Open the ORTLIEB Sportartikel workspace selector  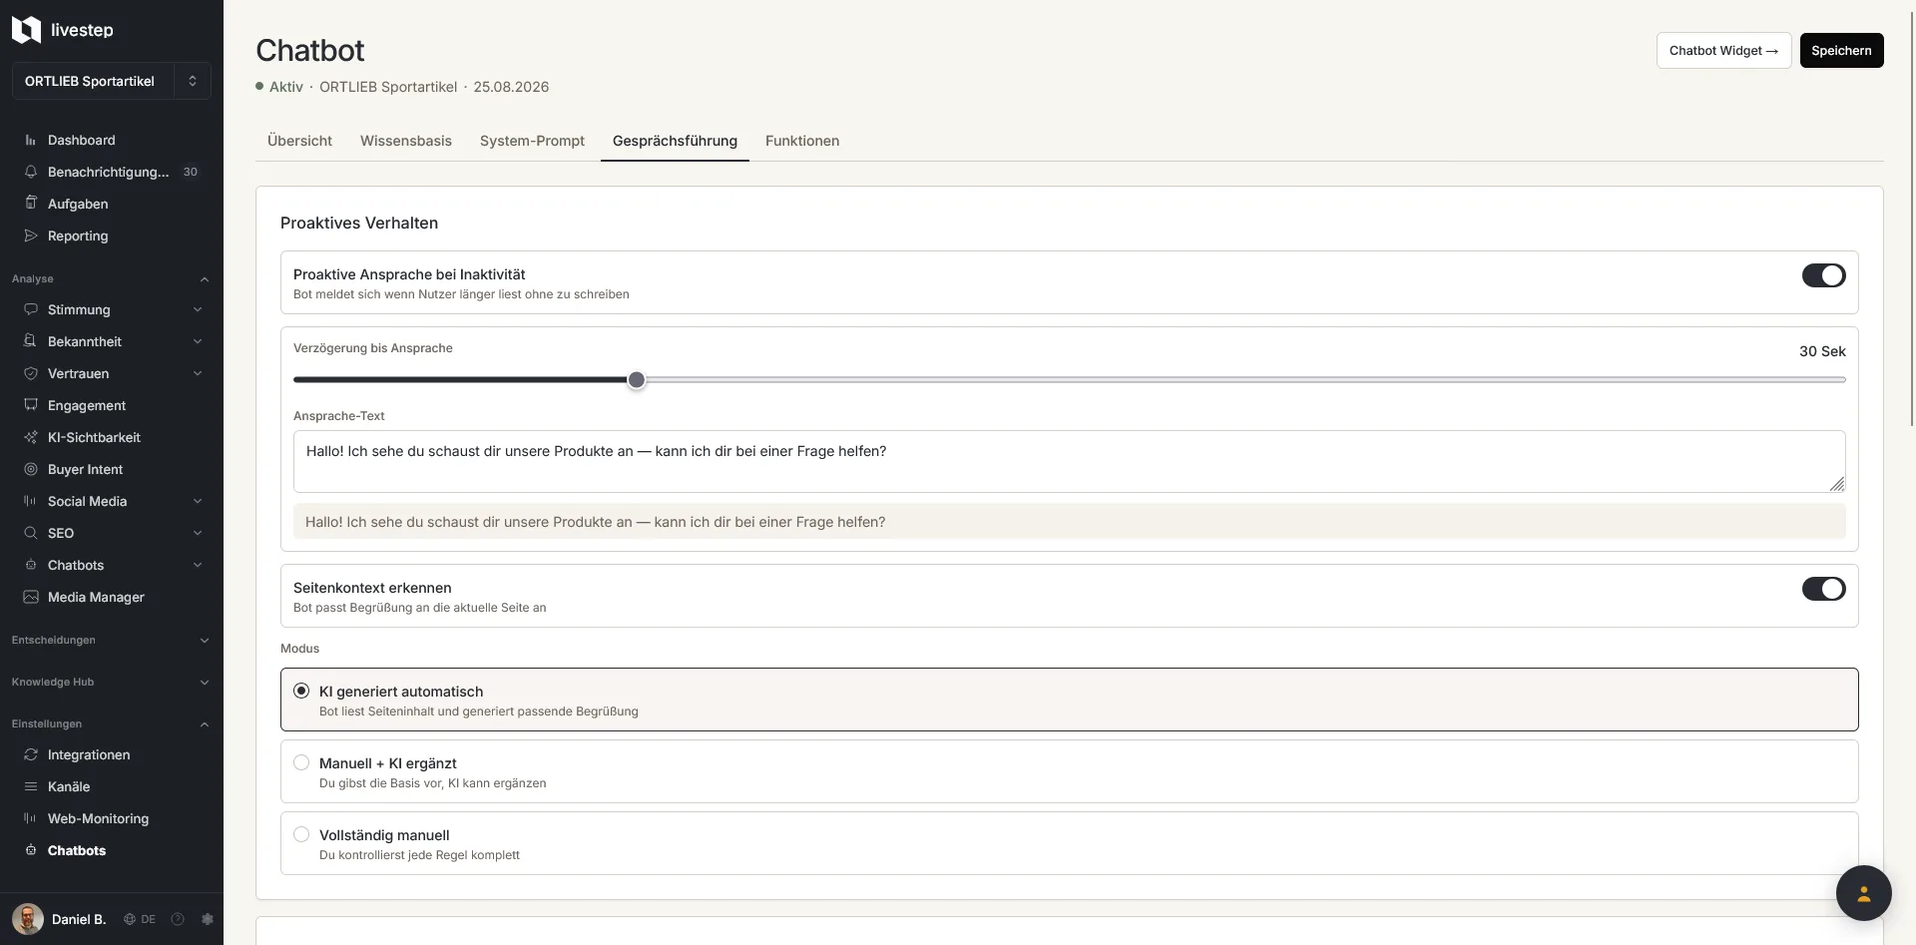pos(111,81)
